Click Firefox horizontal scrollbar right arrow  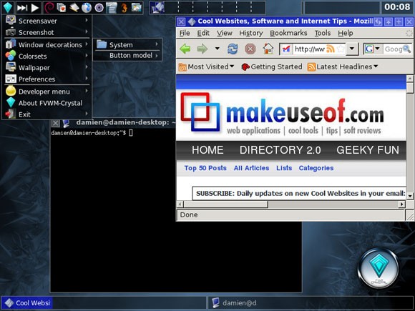coord(402,204)
